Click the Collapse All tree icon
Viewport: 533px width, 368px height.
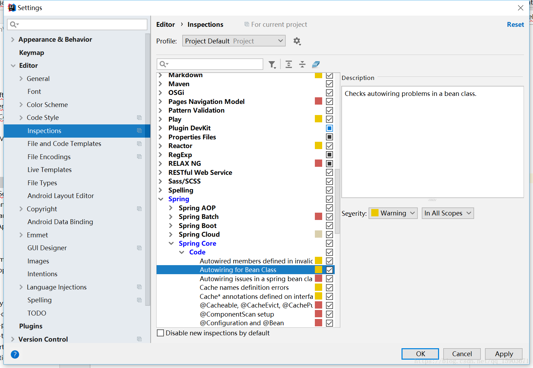click(302, 64)
